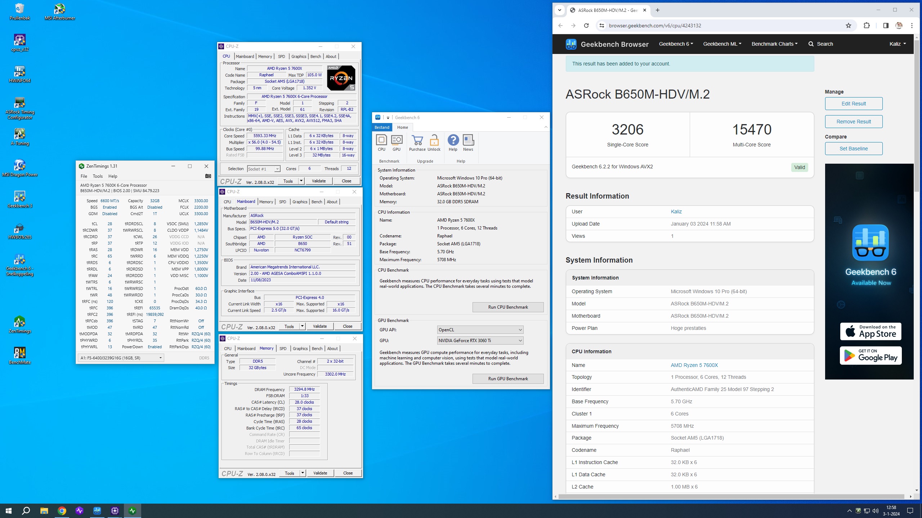
Task: Select Bestand tab in Geekbench 6
Action: click(x=382, y=127)
